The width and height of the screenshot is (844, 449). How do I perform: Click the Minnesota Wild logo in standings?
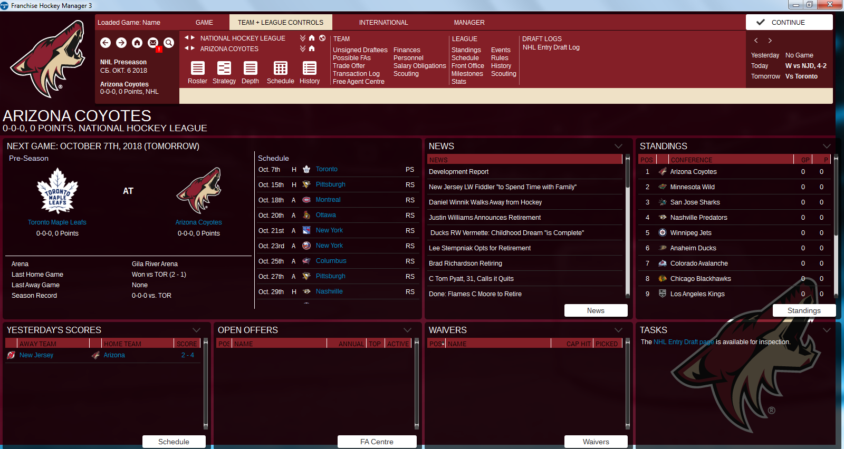tap(663, 187)
